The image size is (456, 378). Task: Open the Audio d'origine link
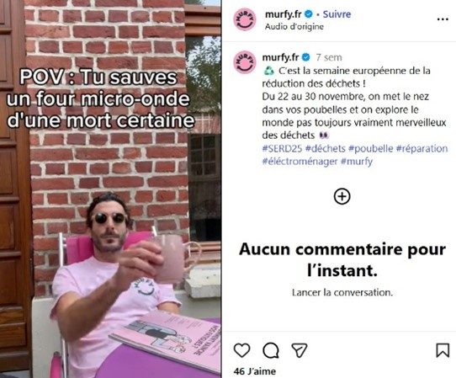pyautogui.click(x=294, y=26)
